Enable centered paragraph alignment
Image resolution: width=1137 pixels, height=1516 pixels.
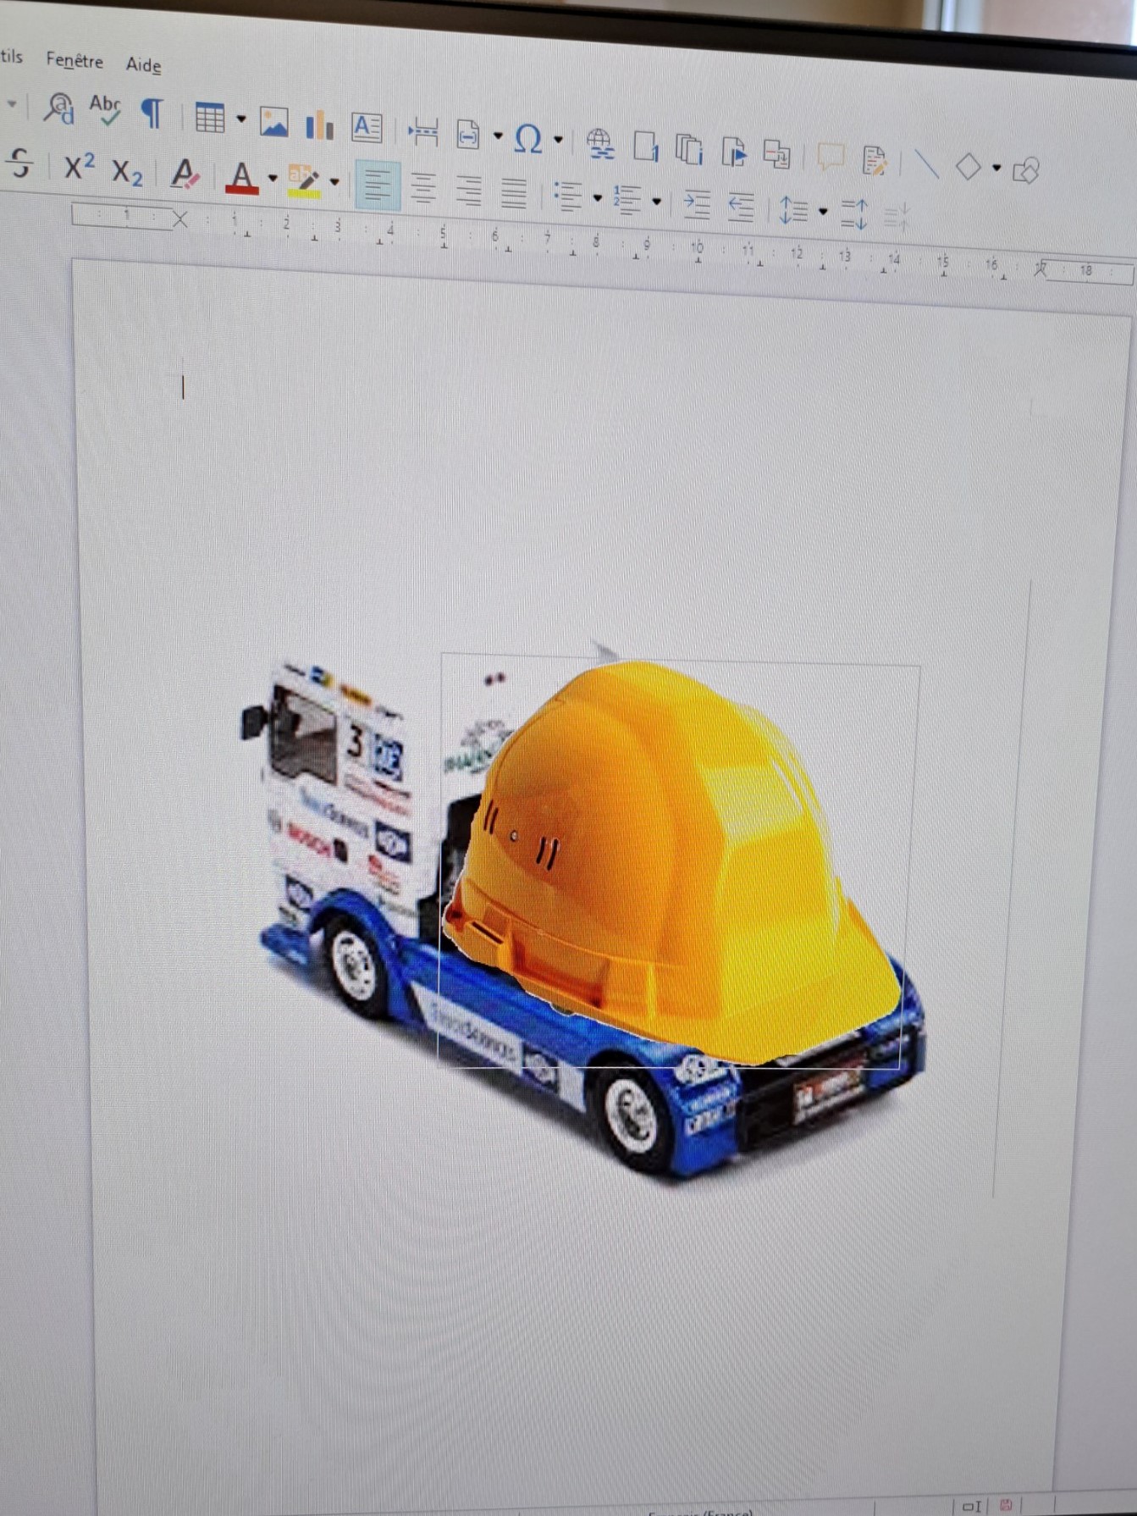[423, 188]
